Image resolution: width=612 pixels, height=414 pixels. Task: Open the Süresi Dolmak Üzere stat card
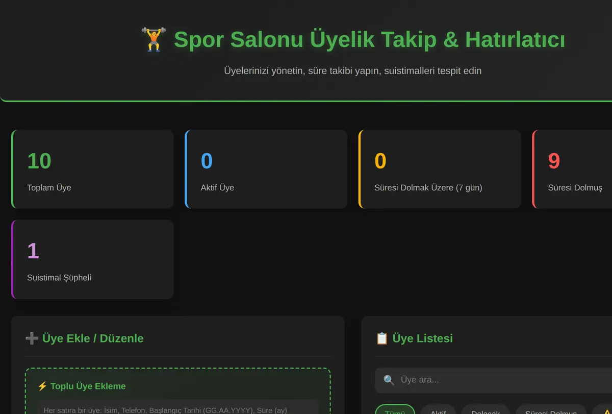click(x=440, y=169)
